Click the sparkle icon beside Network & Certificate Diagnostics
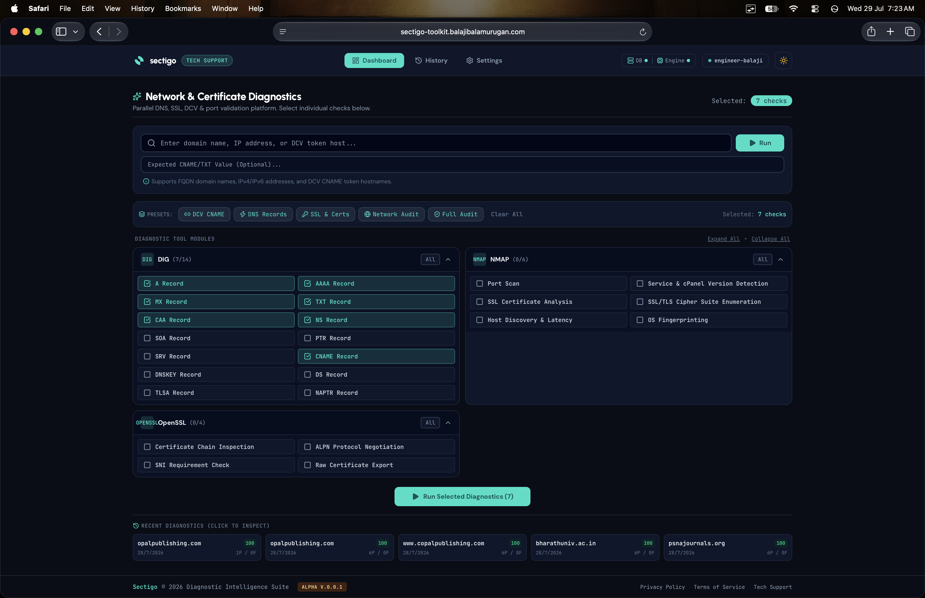This screenshot has height=598, width=925. 137,96
